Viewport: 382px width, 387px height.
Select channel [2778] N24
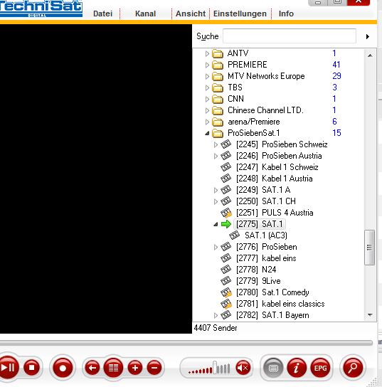click(256, 270)
